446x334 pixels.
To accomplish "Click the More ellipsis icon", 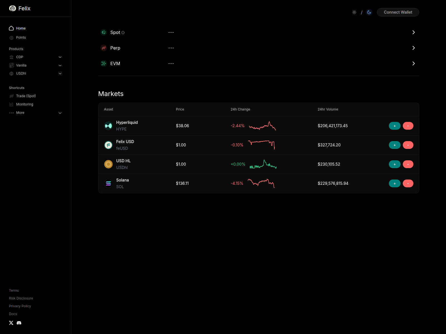I will coord(11,113).
